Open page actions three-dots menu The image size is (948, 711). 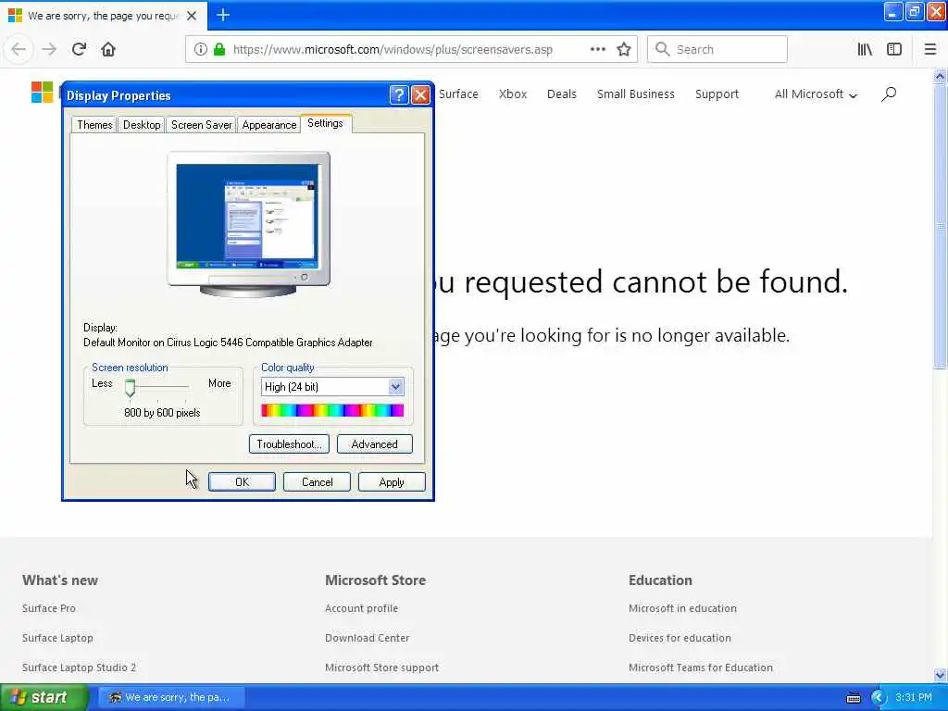598,50
